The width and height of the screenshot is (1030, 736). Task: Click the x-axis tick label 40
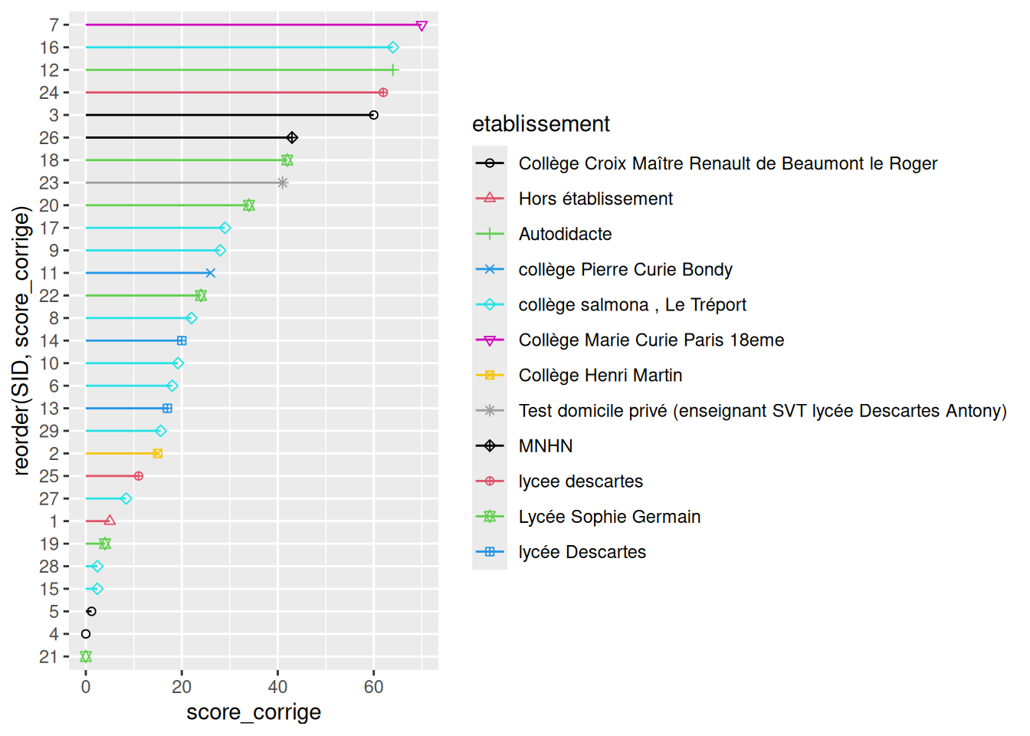277,687
